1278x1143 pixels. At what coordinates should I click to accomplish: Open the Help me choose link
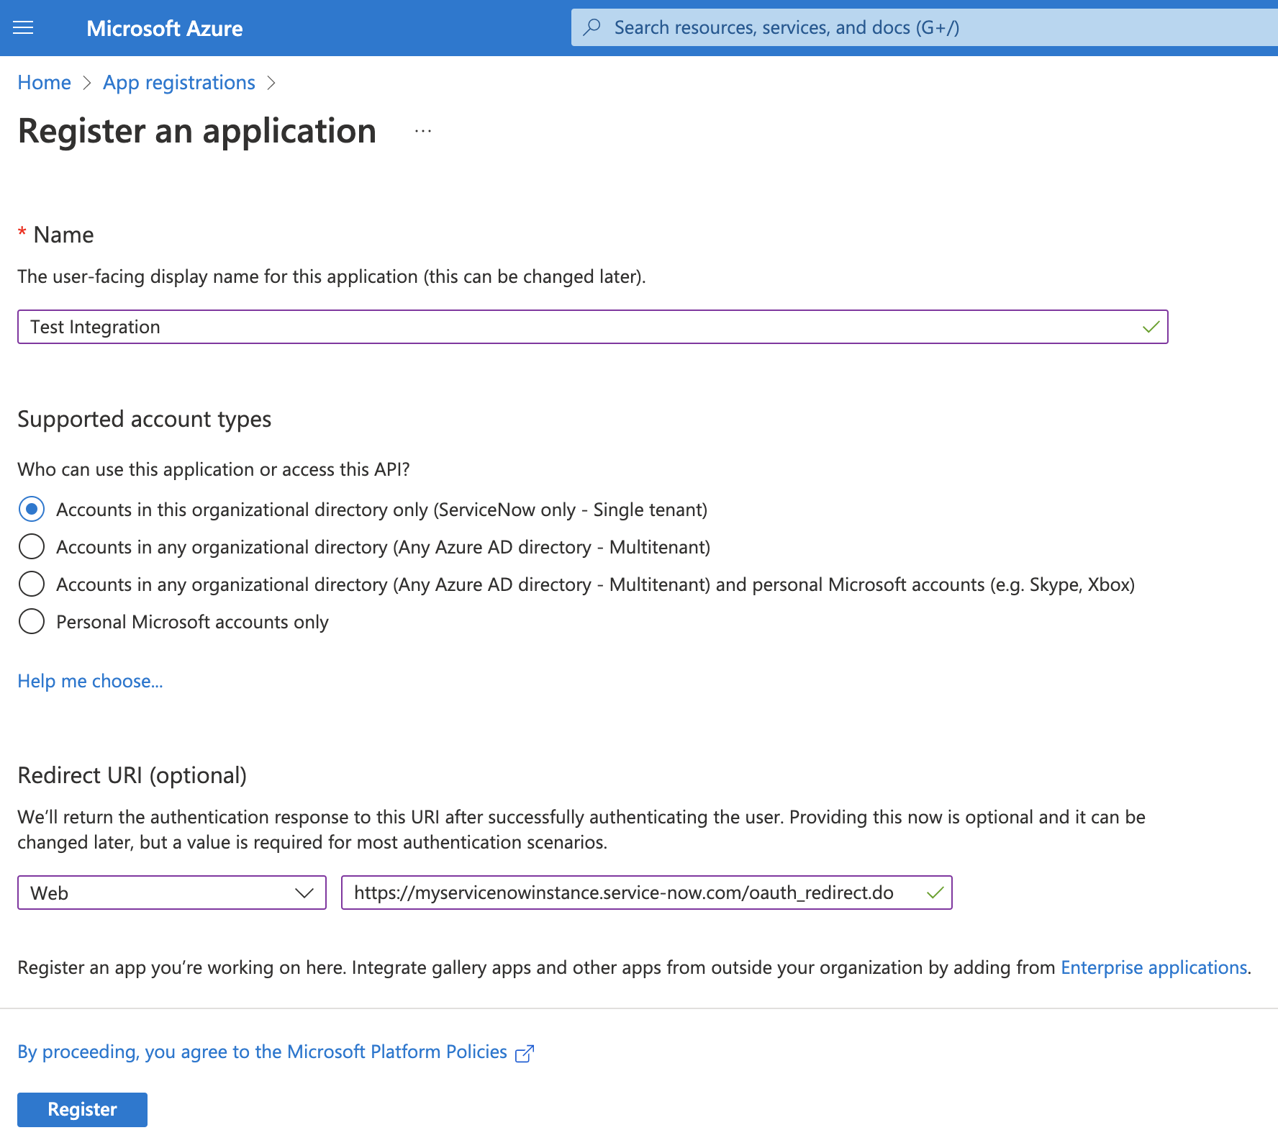[91, 681]
